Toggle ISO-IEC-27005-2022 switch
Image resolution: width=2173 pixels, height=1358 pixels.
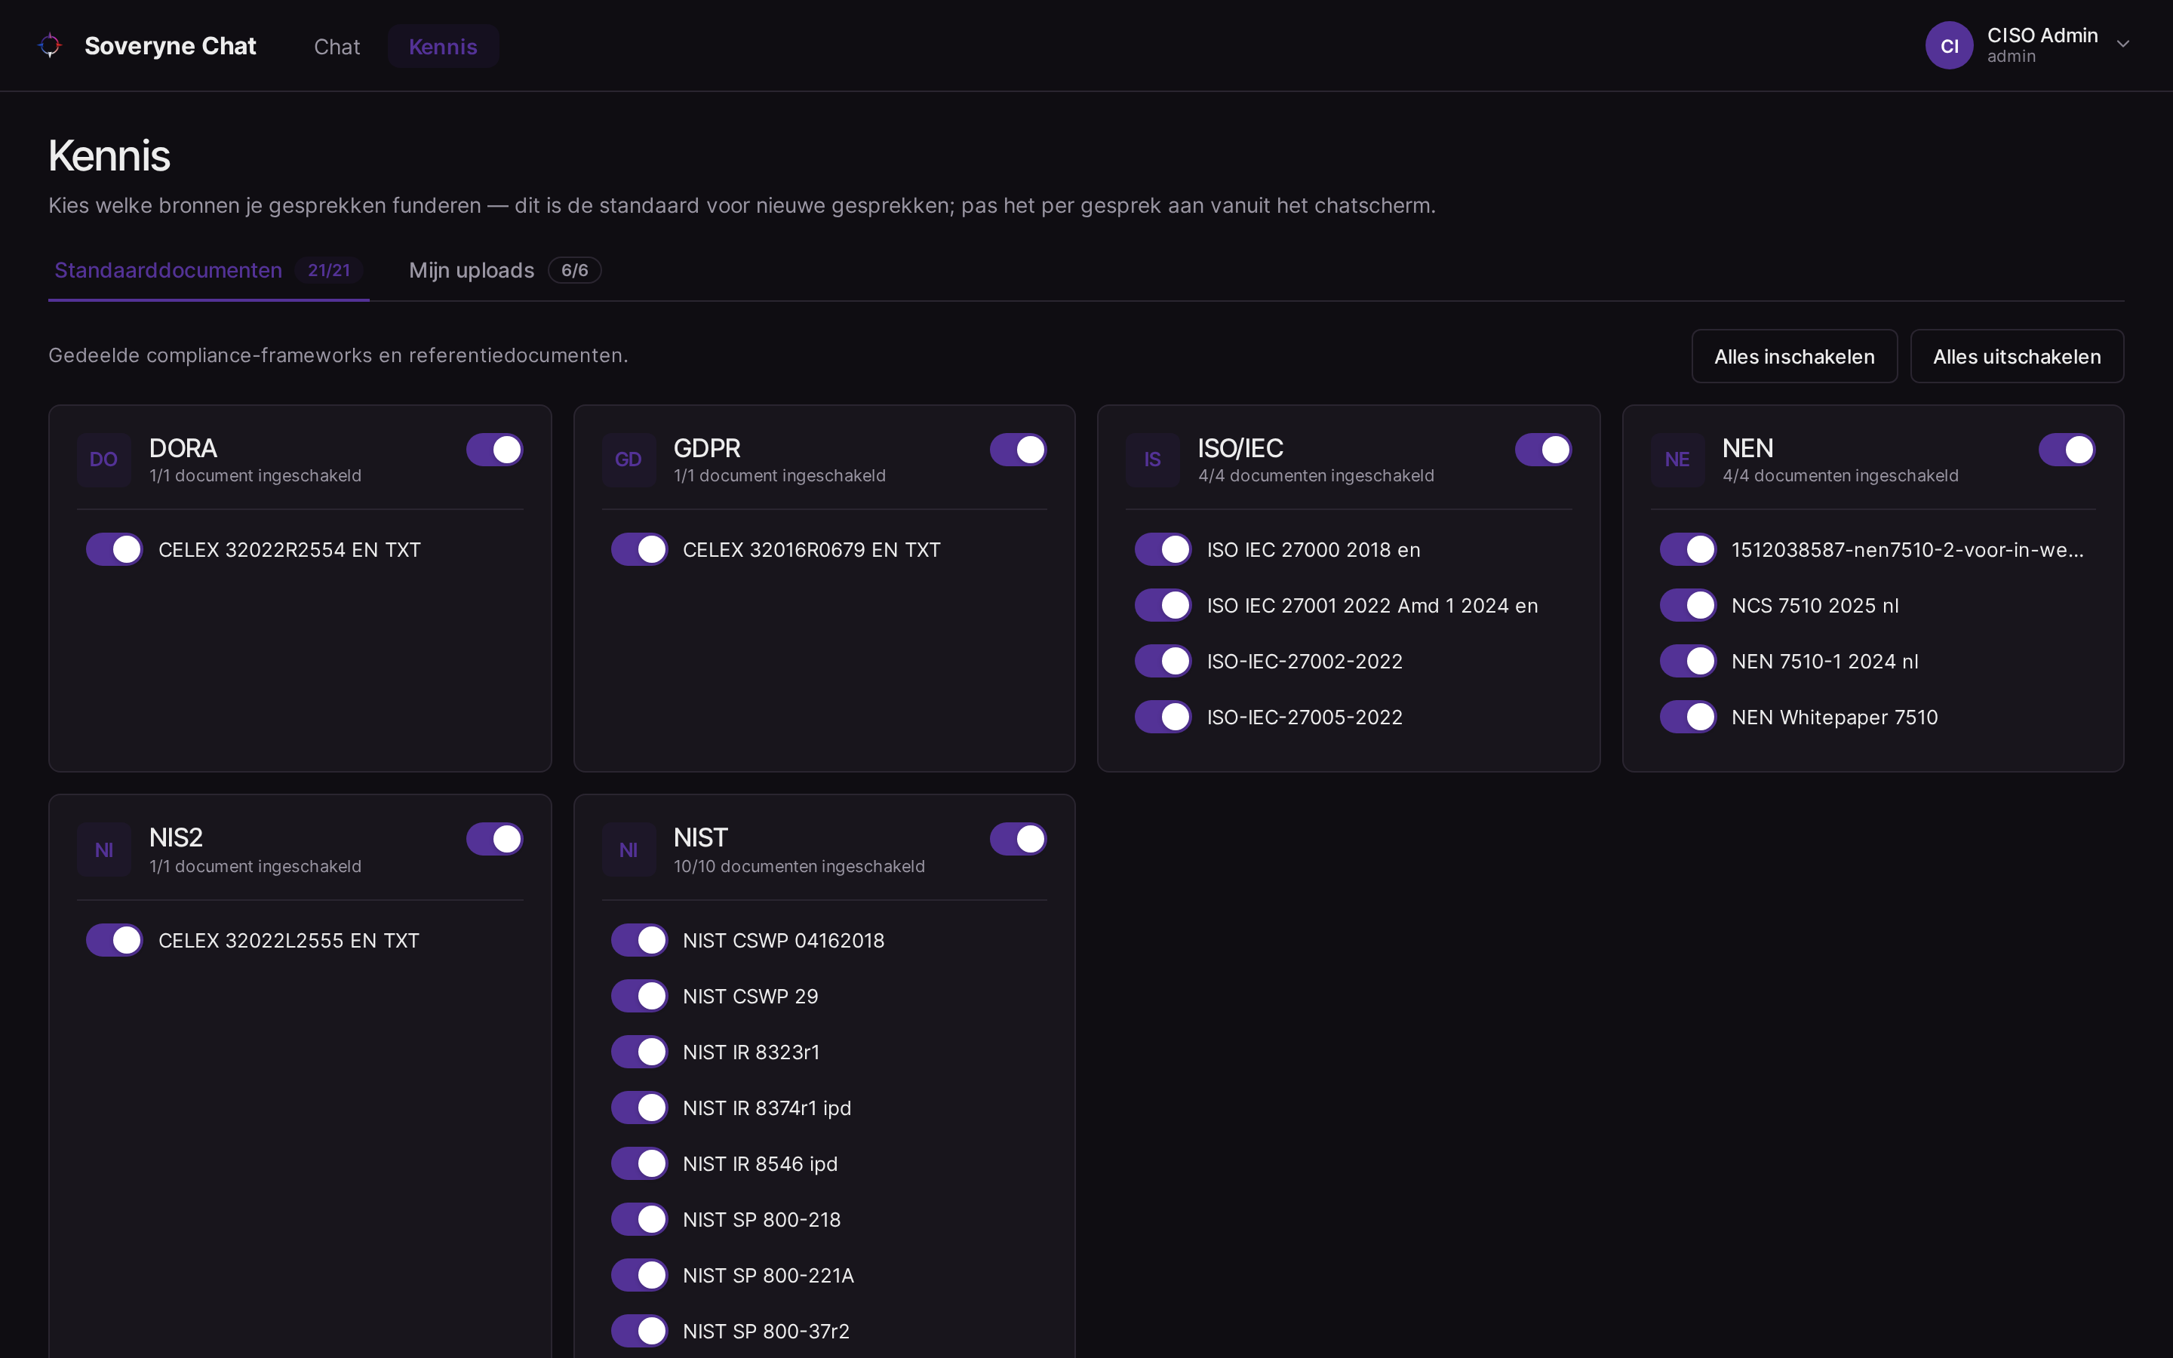1163,717
